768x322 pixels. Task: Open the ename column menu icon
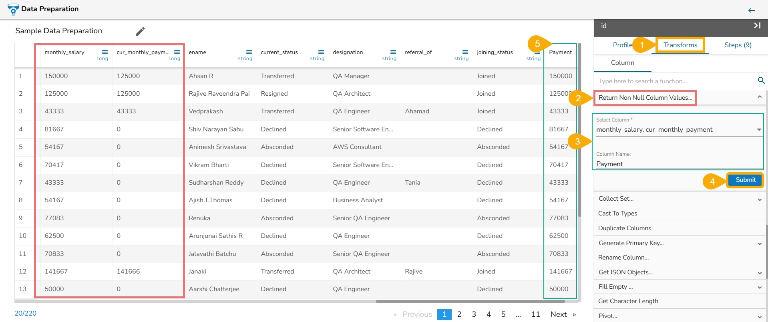pos(249,52)
